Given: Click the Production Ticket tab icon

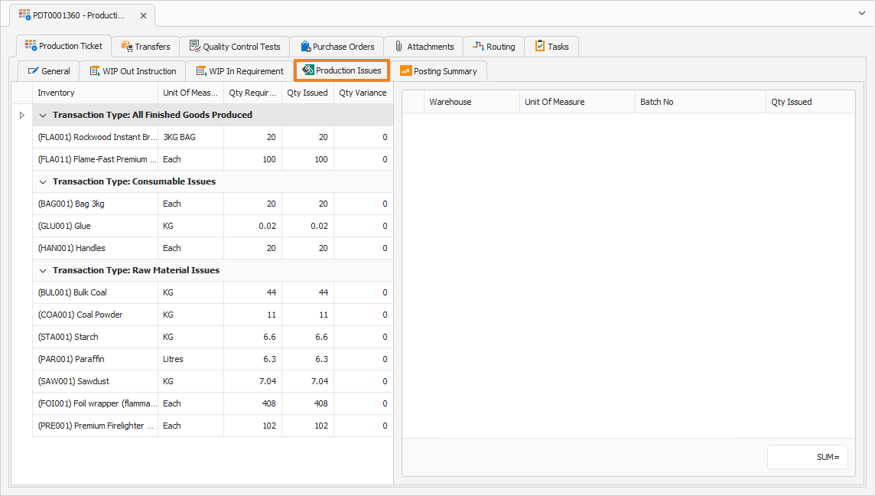Looking at the screenshot, I should click(31, 46).
